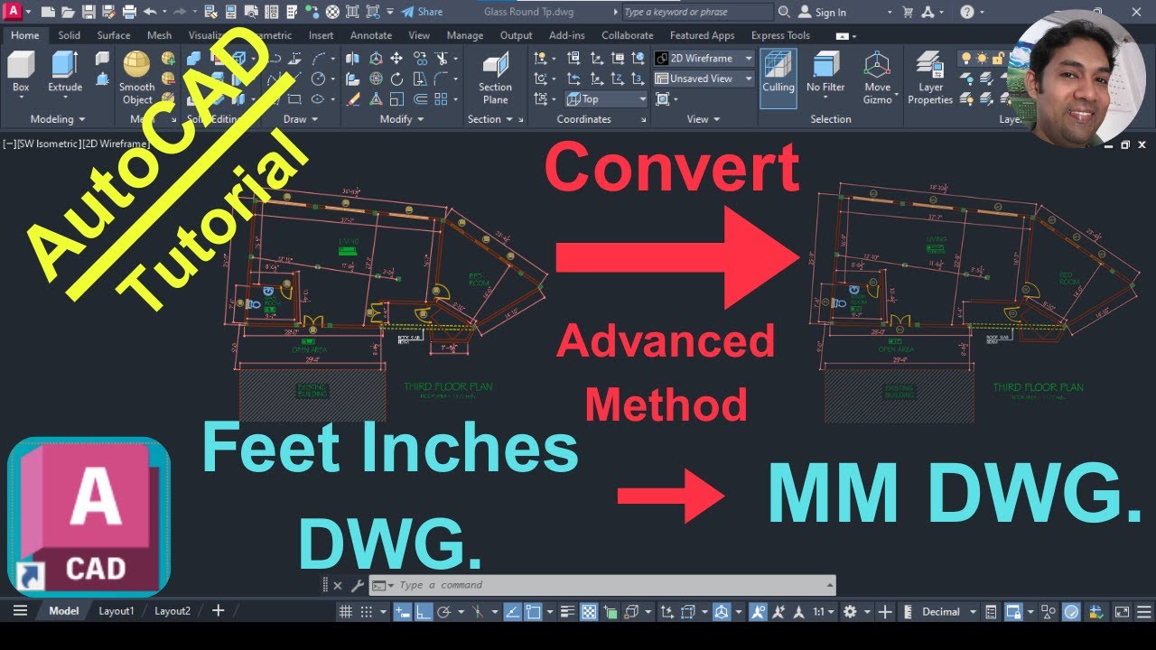Click the Smooth Object mesh tool
This screenshot has width=1156, height=650.
(137, 78)
